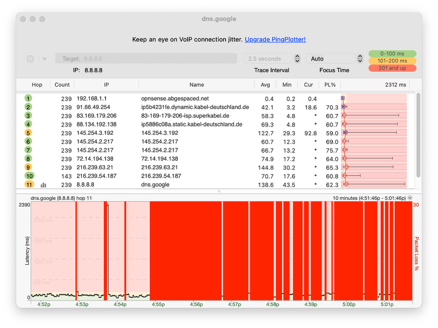Click the average value 144.8 for hop 9
Screen dimensions: 438x328
pos(266,168)
